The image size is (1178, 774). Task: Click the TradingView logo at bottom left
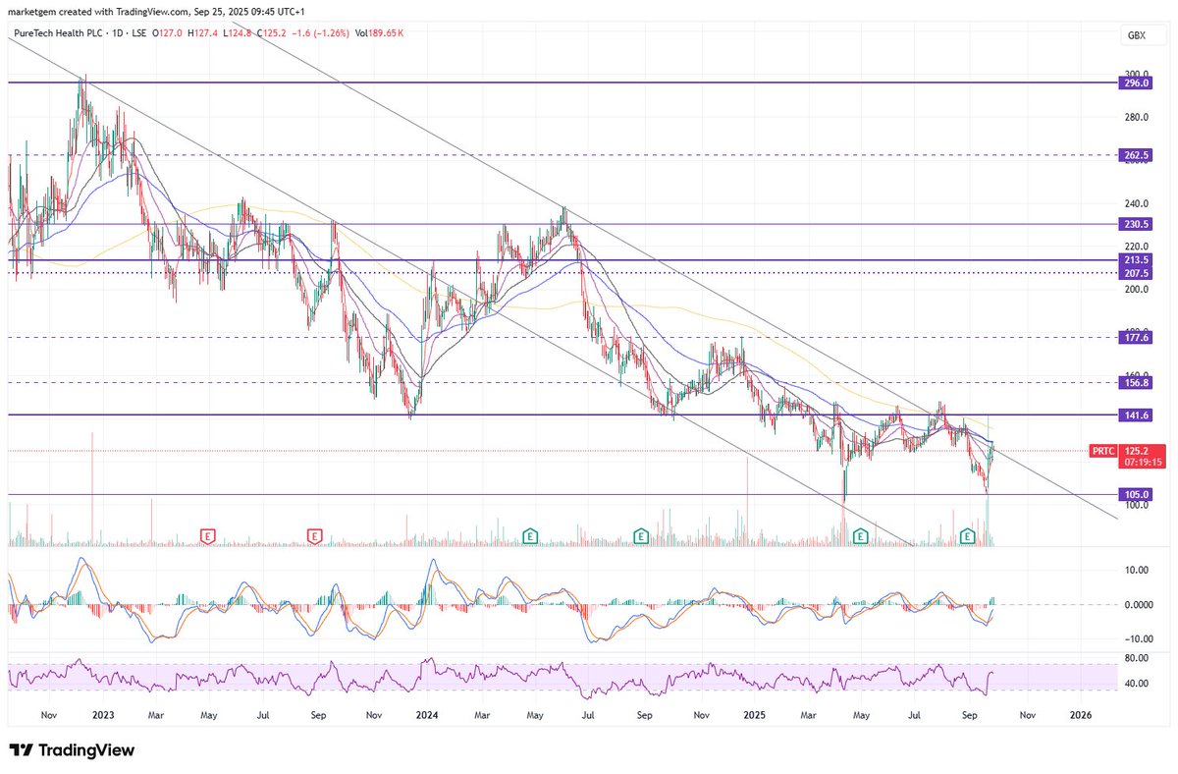pos(71,749)
